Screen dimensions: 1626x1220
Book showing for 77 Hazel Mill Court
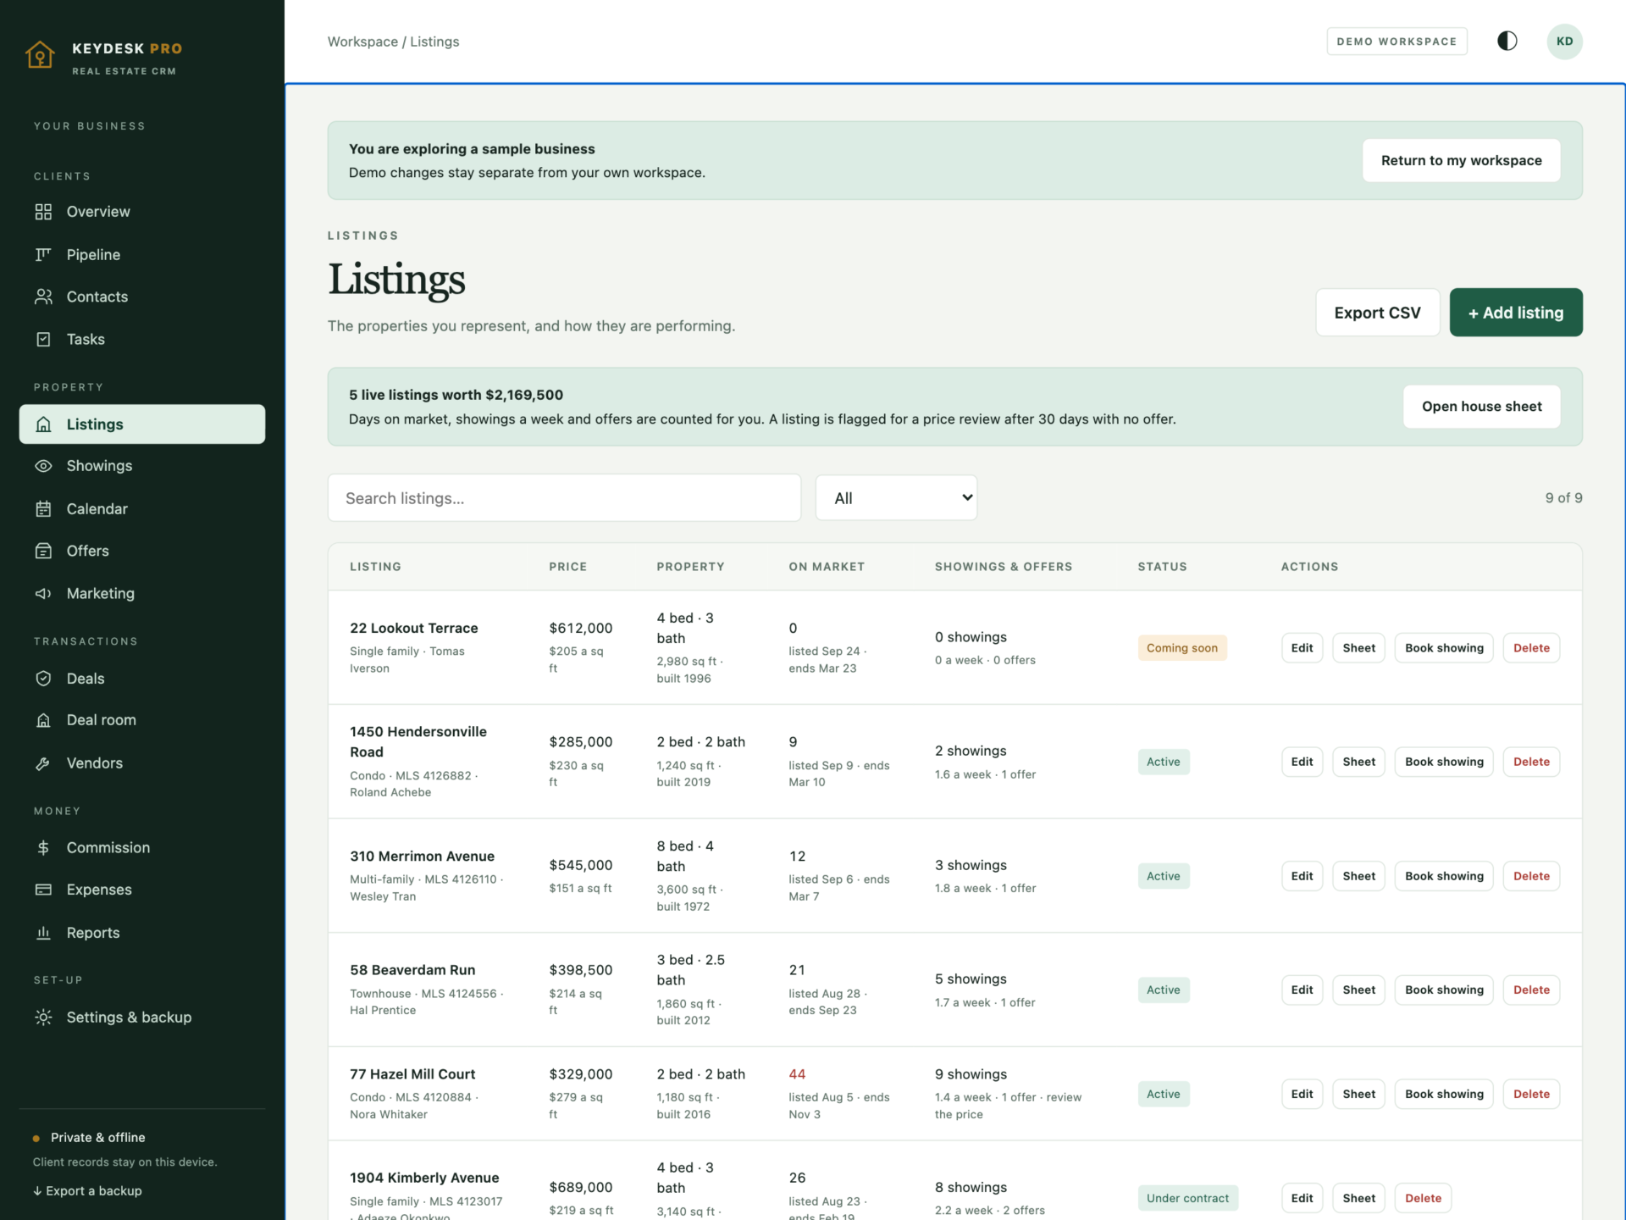pyautogui.click(x=1444, y=1094)
